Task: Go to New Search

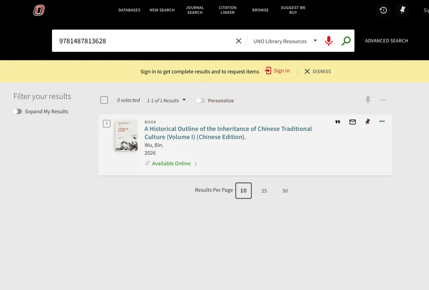Action: pyautogui.click(x=162, y=10)
